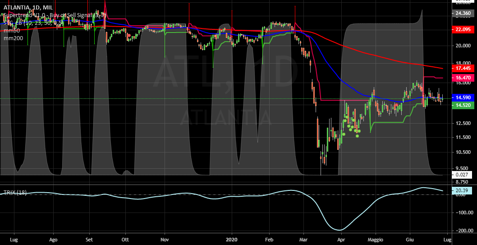Click the mm50 indicator legend

coord(12,31)
